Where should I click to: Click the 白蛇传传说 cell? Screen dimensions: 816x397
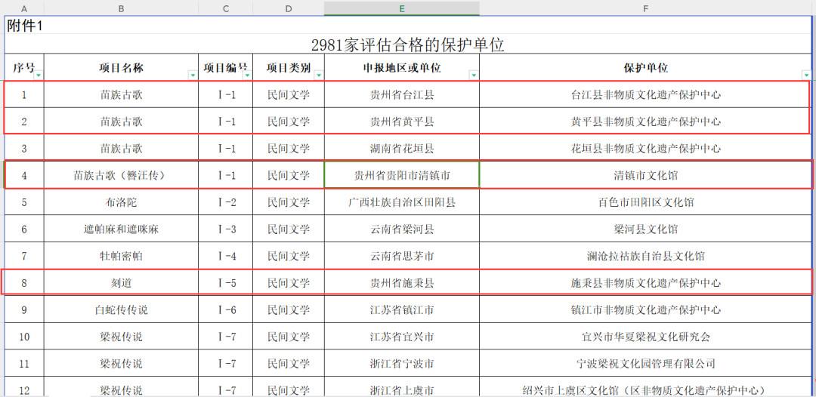(x=121, y=310)
